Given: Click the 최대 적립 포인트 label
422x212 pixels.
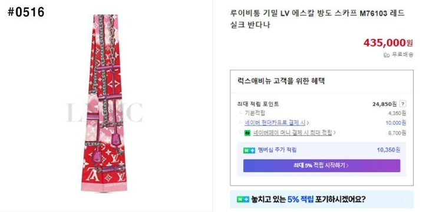Looking at the screenshot, I should (258, 104).
